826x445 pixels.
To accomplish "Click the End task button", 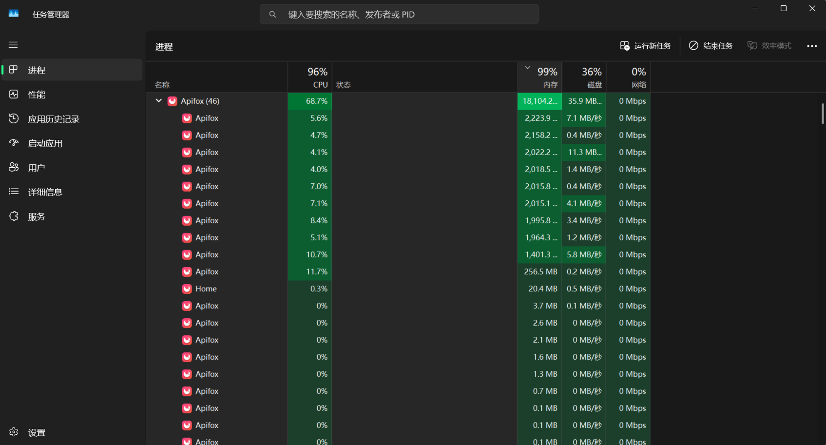I will pyautogui.click(x=711, y=46).
